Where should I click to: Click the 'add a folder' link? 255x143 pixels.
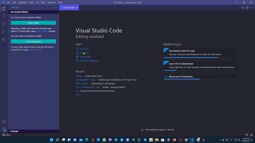tap(42, 31)
